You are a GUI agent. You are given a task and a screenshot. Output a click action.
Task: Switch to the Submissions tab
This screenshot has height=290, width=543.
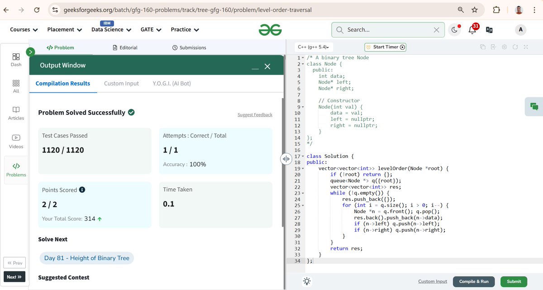pos(189,48)
